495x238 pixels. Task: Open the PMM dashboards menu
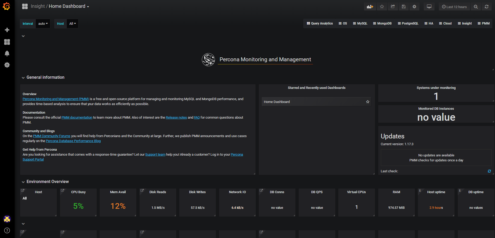tap(484, 23)
